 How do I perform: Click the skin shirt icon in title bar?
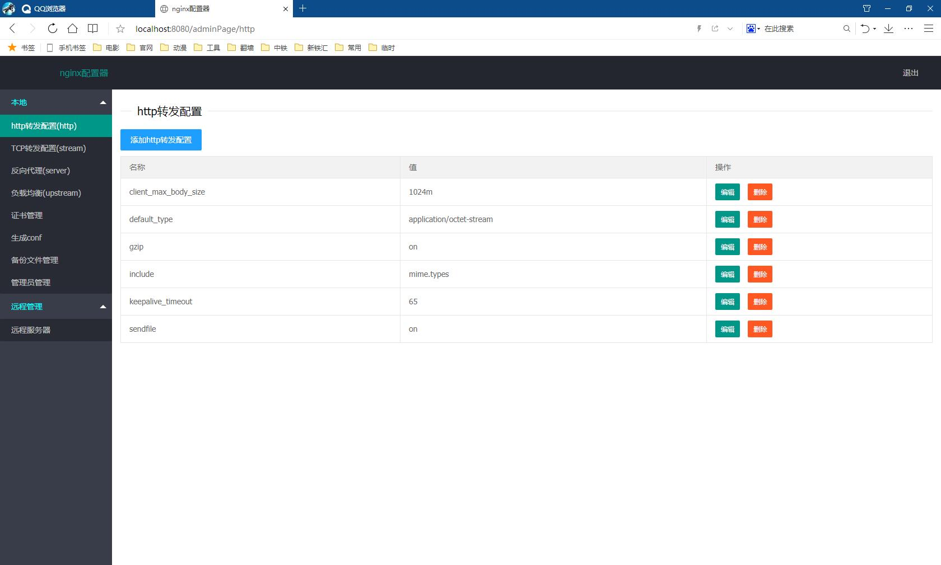pyautogui.click(x=867, y=8)
